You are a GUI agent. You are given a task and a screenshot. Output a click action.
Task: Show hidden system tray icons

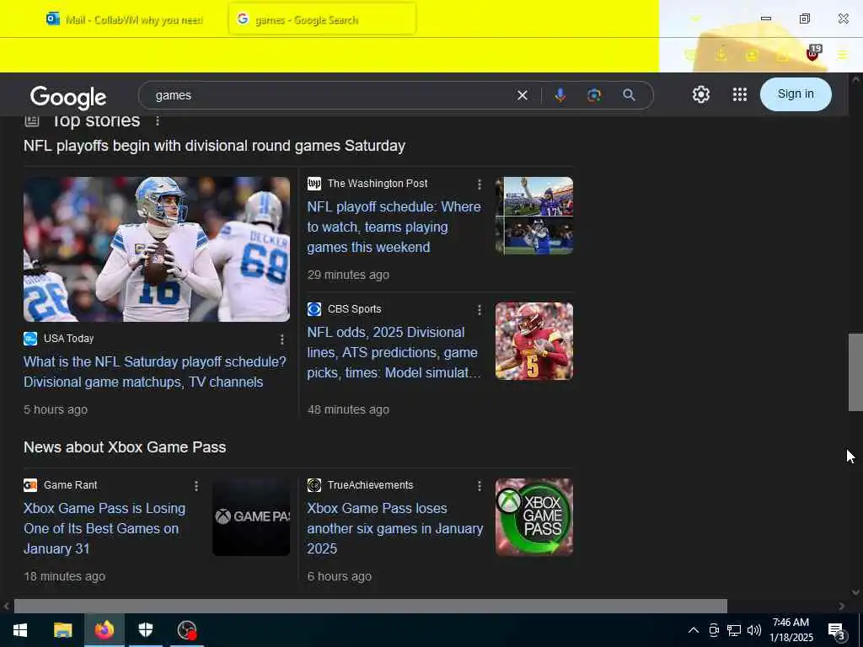[x=694, y=630]
